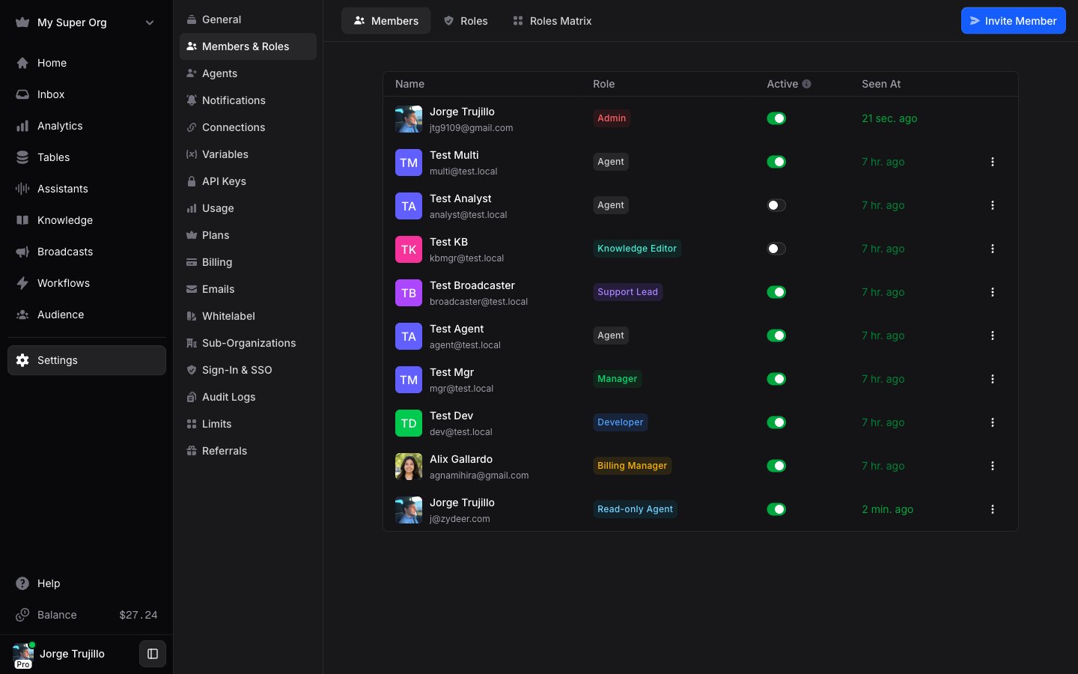
Task: Click the Inbox tray icon
Action: tap(22, 94)
